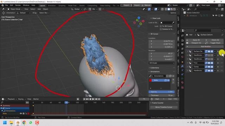Click the stop recording square button in timeline
225x126 pixels.
pyautogui.click(x=78, y=99)
